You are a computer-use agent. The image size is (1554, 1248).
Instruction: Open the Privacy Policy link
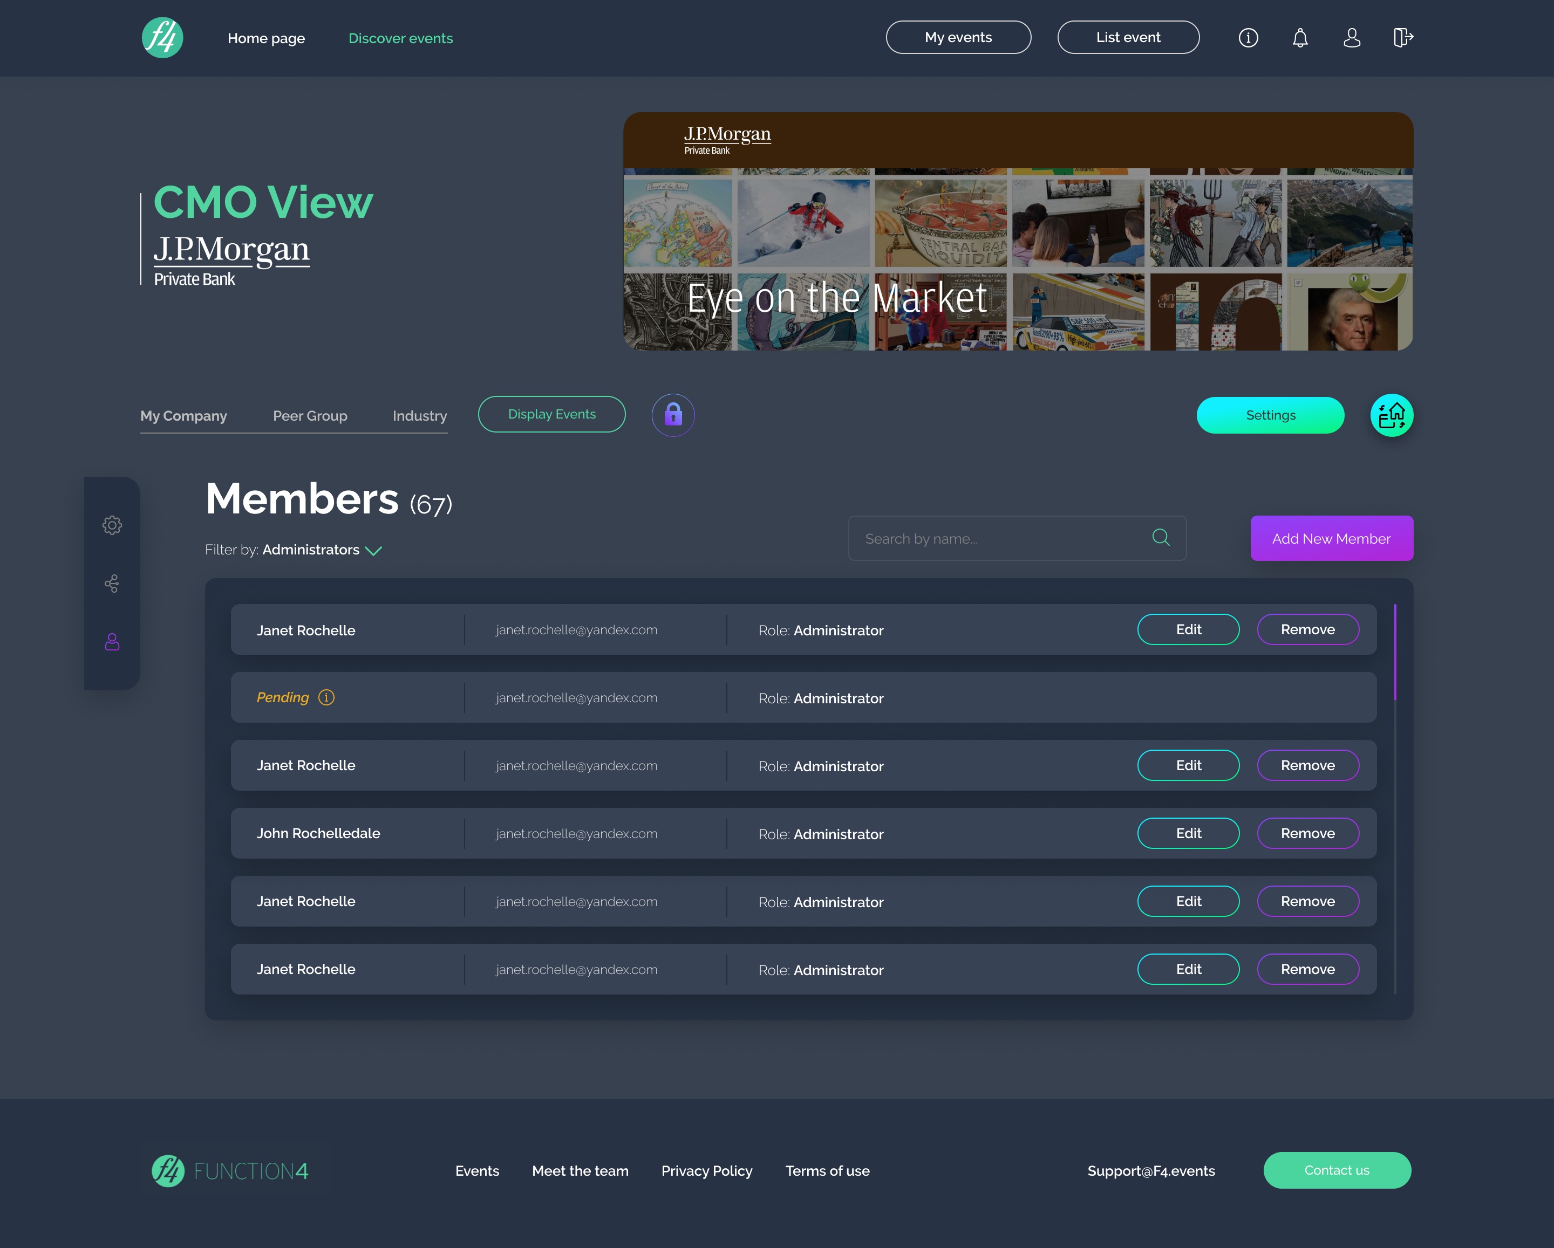pos(707,1171)
